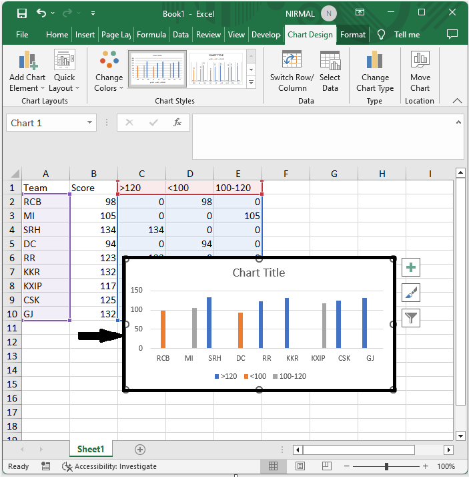
Task: Switch to Page Break Preview
Action: (x=327, y=466)
